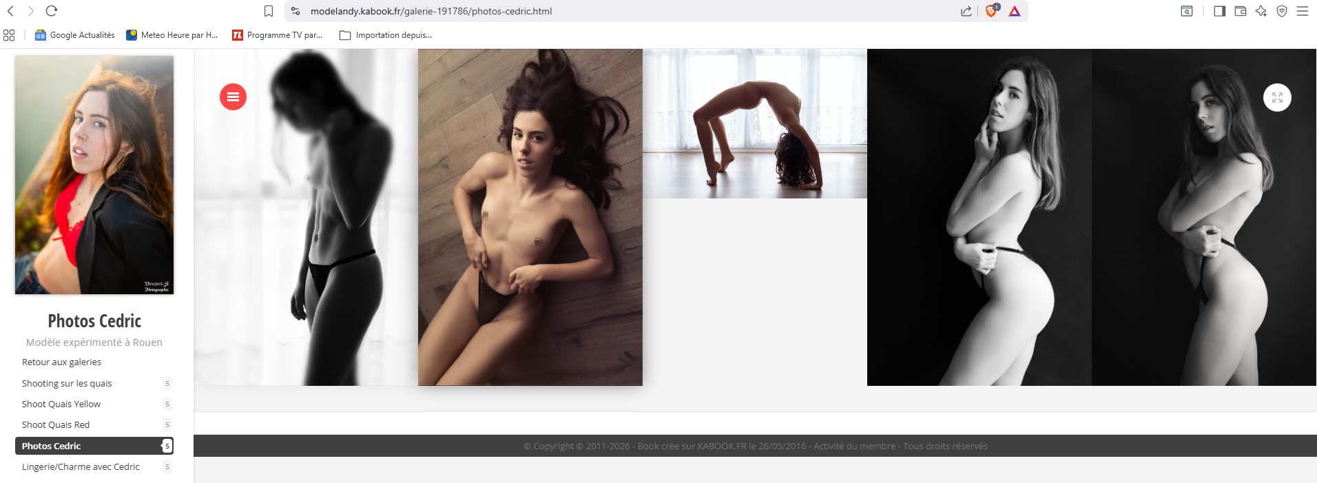Select the Shooting sur les quais gallery

67,383
